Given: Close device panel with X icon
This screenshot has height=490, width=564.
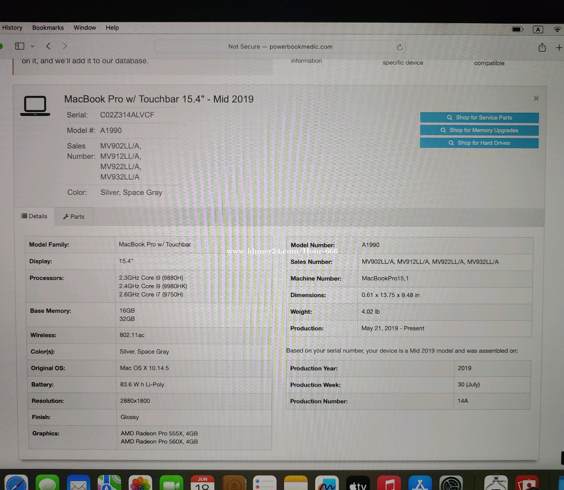Looking at the screenshot, I should click(x=536, y=98).
